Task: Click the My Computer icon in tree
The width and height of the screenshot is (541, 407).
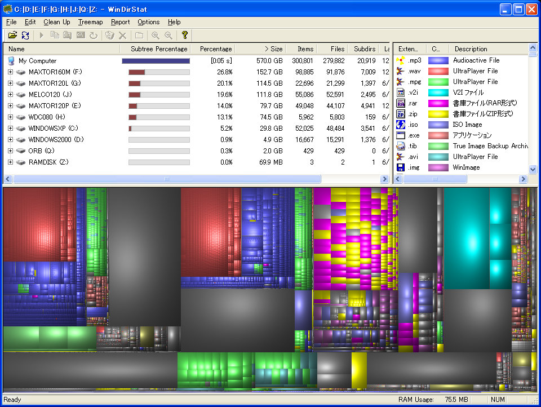Action: [11, 61]
